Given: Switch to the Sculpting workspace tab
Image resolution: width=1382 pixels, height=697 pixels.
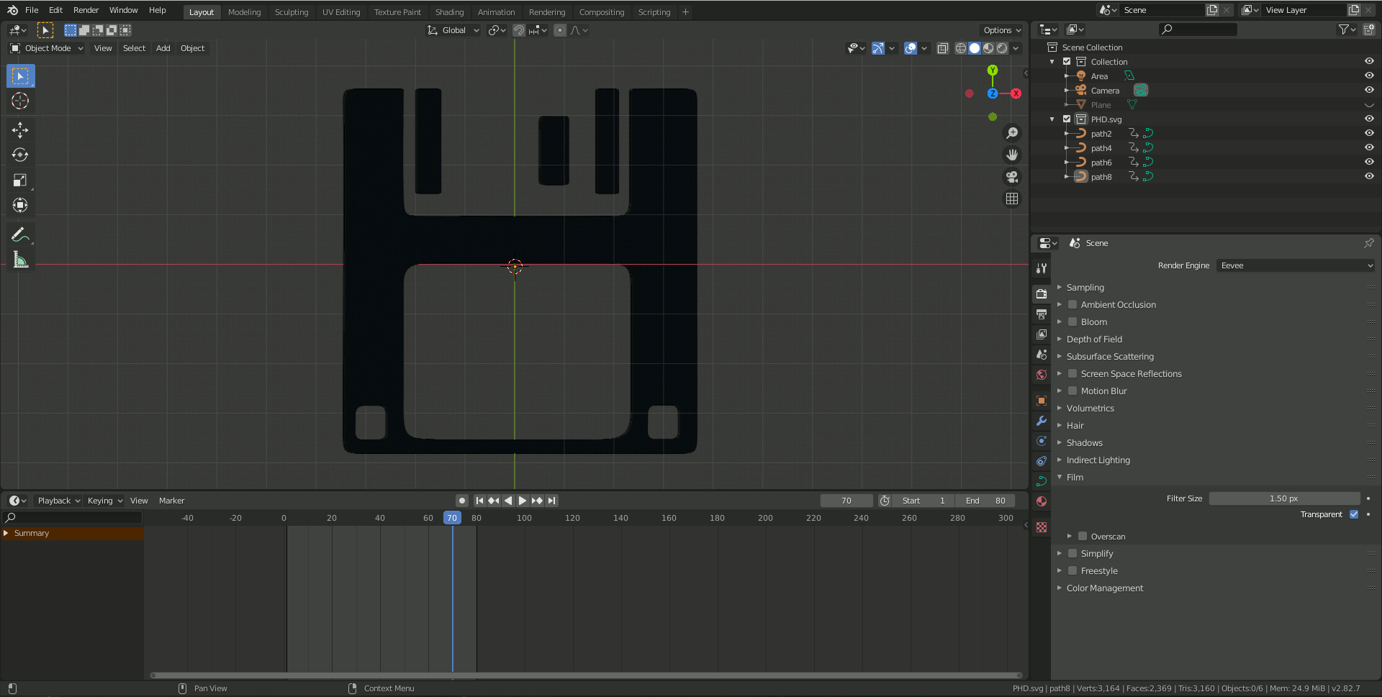Looking at the screenshot, I should [291, 12].
